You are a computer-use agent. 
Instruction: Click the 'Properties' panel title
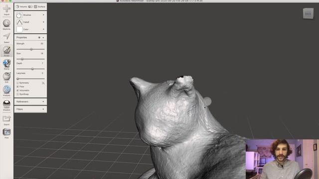coord(21,38)
